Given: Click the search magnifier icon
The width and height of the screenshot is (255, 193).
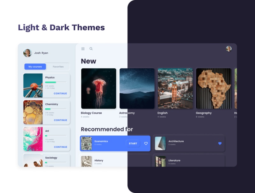Looking at the screenshot, I should [91, 48].
